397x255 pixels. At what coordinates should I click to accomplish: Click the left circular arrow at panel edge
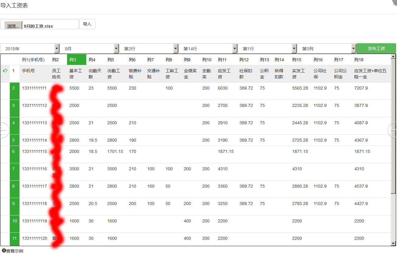(3, 130)
